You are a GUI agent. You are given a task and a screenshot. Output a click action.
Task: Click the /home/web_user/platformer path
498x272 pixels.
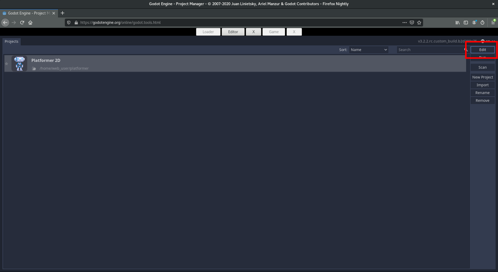(x=64, y=68)
